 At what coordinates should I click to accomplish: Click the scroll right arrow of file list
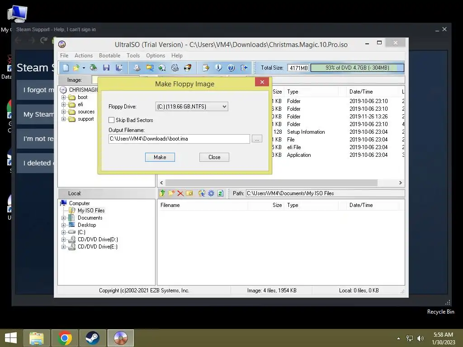tap(401, 183)
